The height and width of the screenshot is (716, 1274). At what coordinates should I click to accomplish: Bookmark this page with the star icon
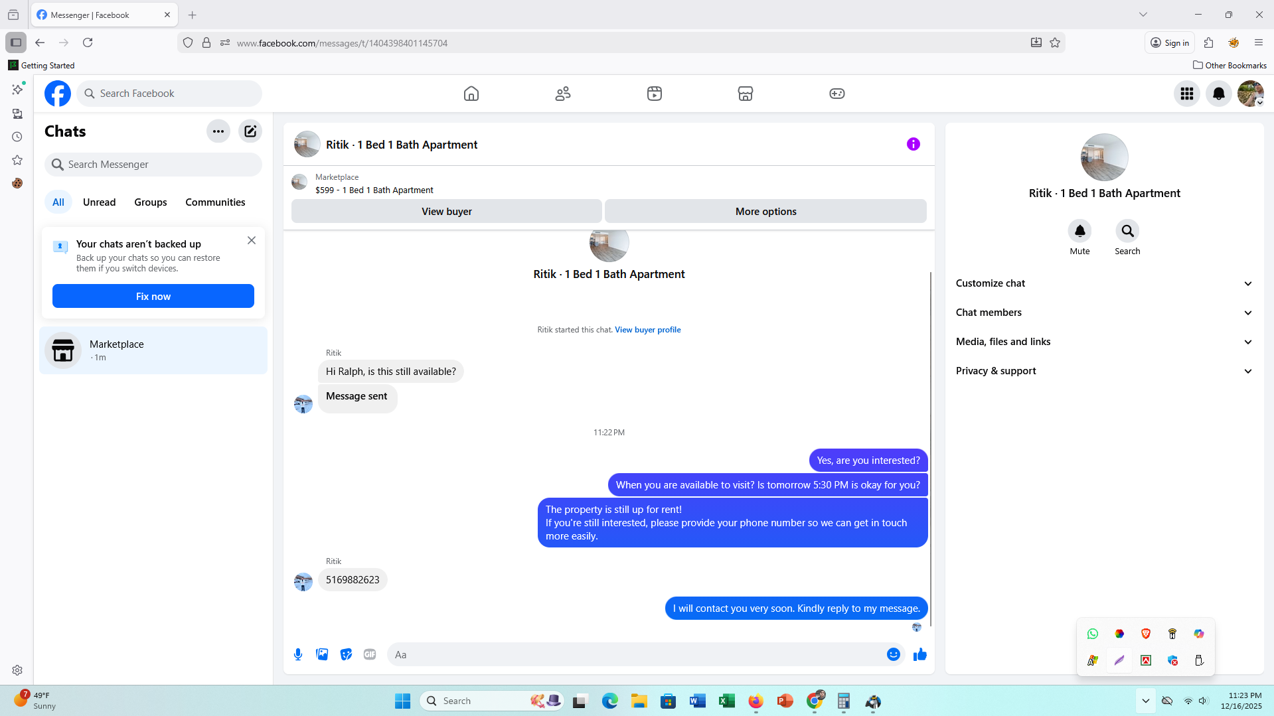coord(1055,43)
